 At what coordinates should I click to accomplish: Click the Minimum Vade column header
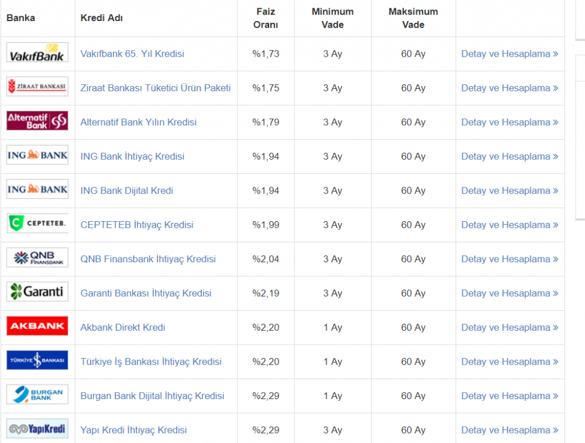click(333, 18)
